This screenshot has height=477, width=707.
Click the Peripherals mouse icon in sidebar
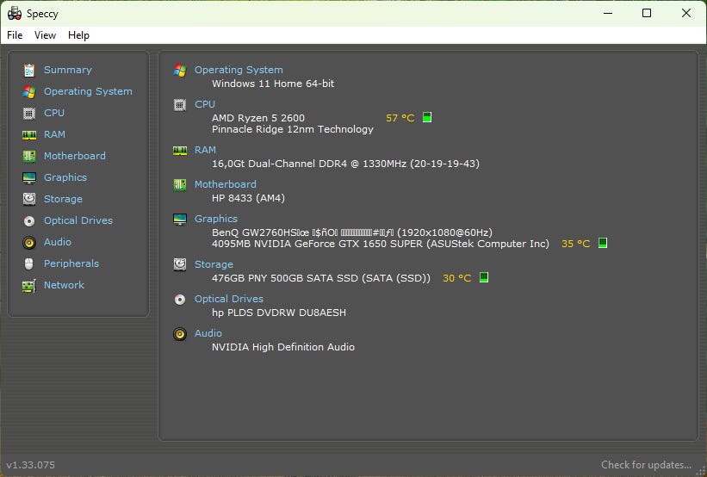coord(29,263)
